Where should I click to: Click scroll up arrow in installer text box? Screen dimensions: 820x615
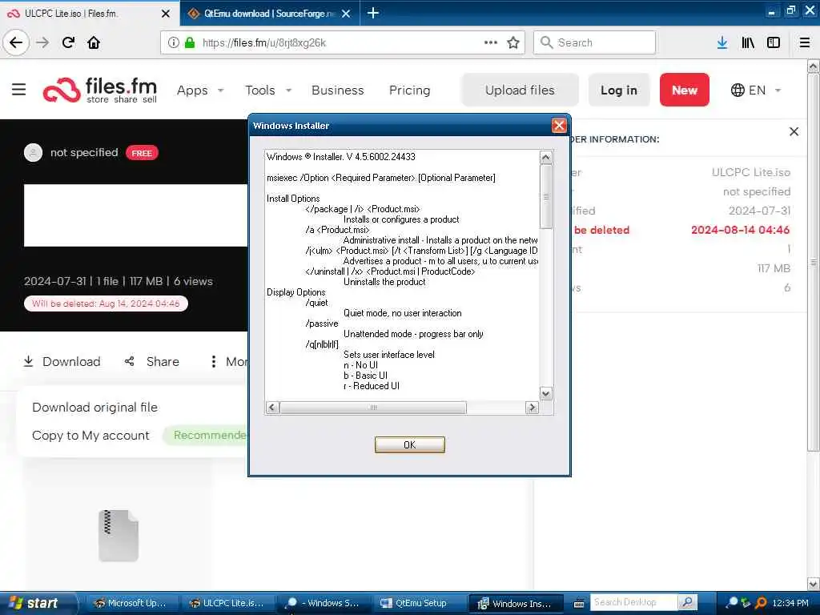coord(545,158)
